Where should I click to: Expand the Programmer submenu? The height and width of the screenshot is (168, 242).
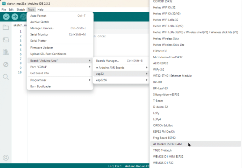point(60,80)
